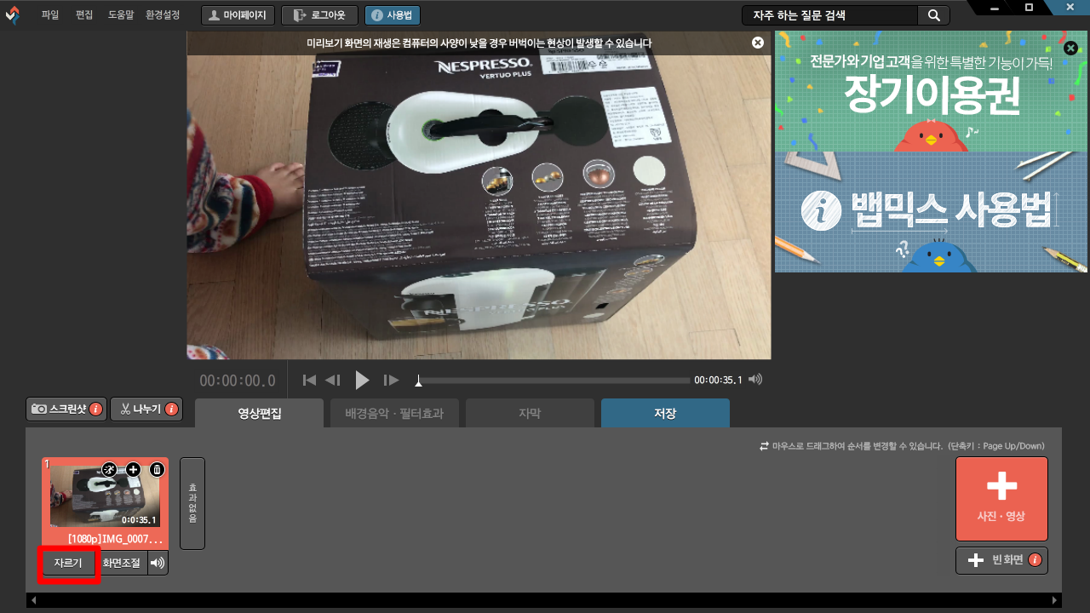Add media with the 사진 · 영상 button
Viewport: 1090px width, 613px height.
point(1001,499)
